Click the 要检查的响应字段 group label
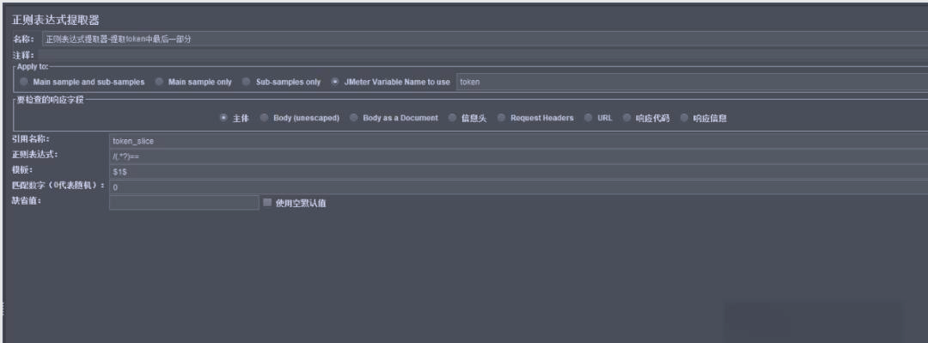This screenshot has height=343, width=928. tap(51, 100)
